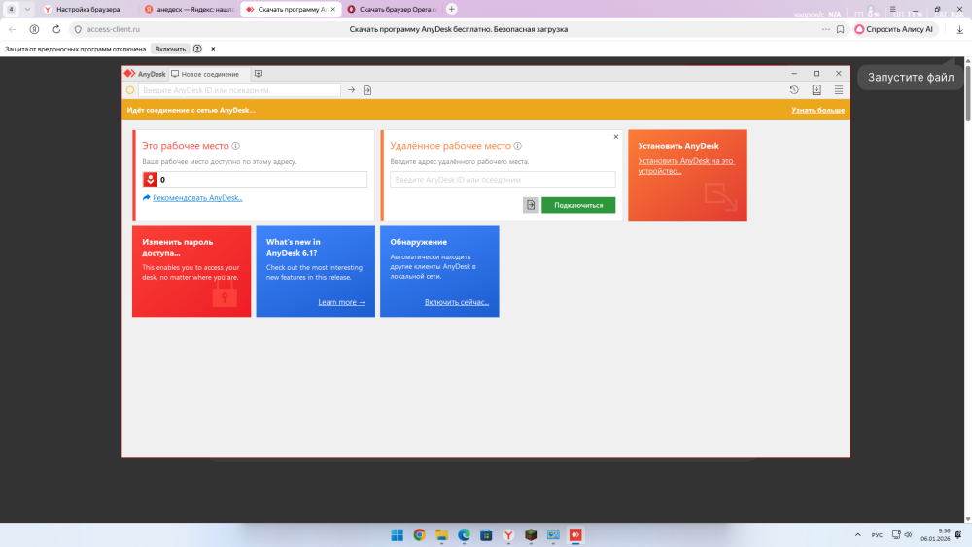
Task: Open Microsoft Edge from the taskbar
Action: click(465, 535)
